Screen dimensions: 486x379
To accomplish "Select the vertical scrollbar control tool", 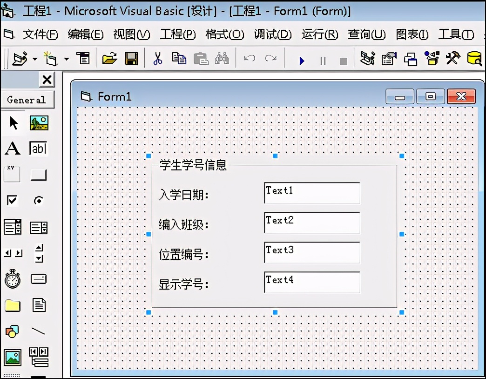I will point(39,253).
